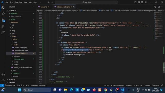Go forward with the navigation arrow

(x=52, y=2)
